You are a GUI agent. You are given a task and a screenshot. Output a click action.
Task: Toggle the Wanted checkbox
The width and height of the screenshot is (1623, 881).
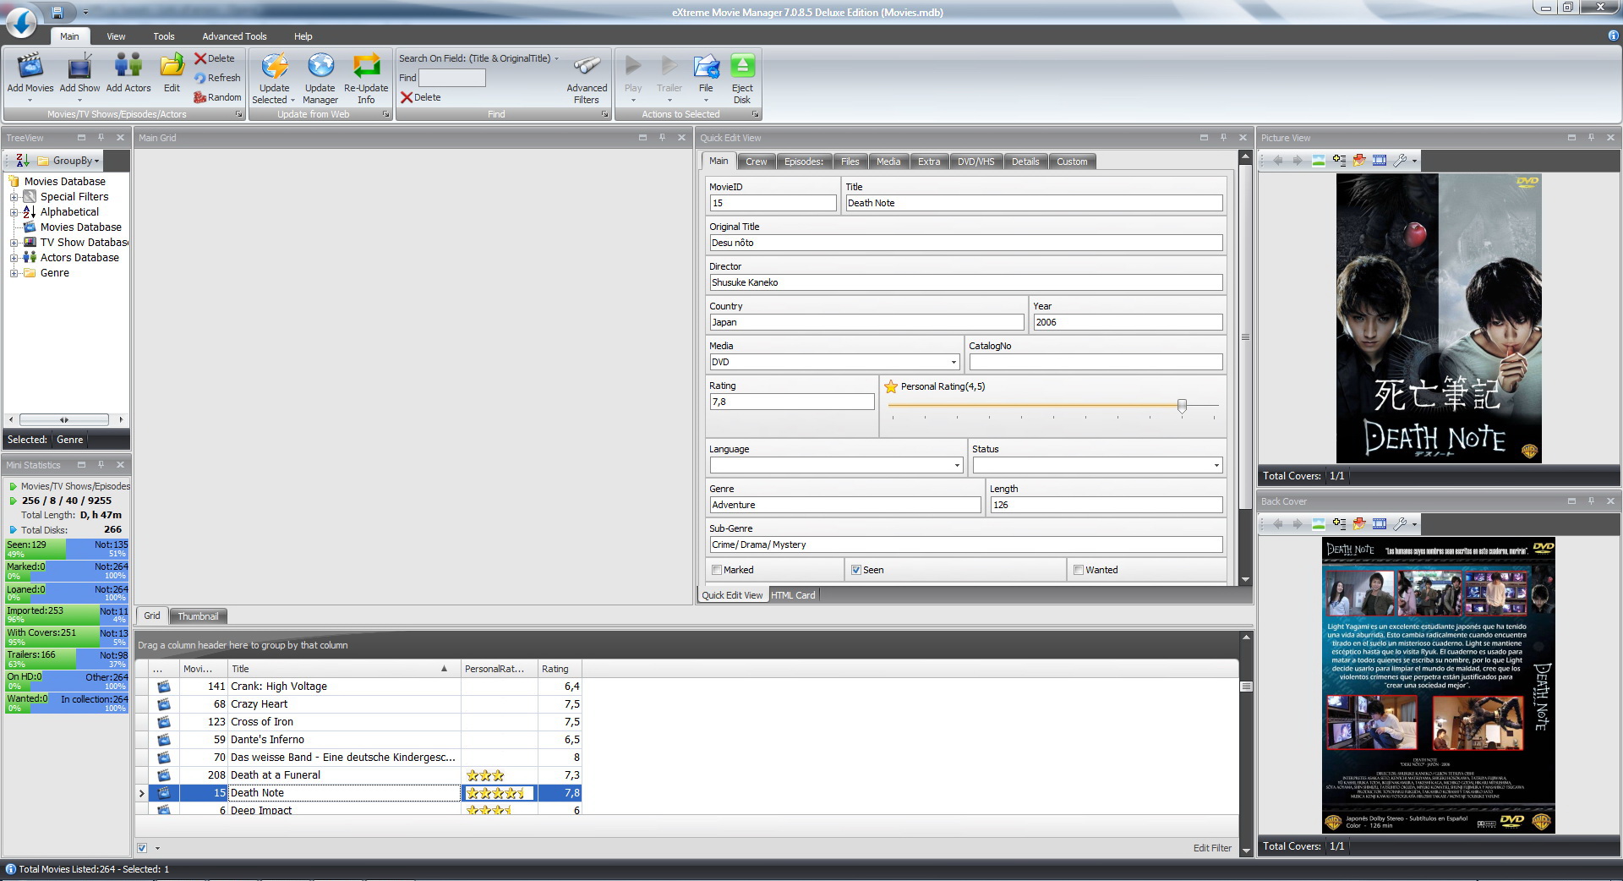1079,570
